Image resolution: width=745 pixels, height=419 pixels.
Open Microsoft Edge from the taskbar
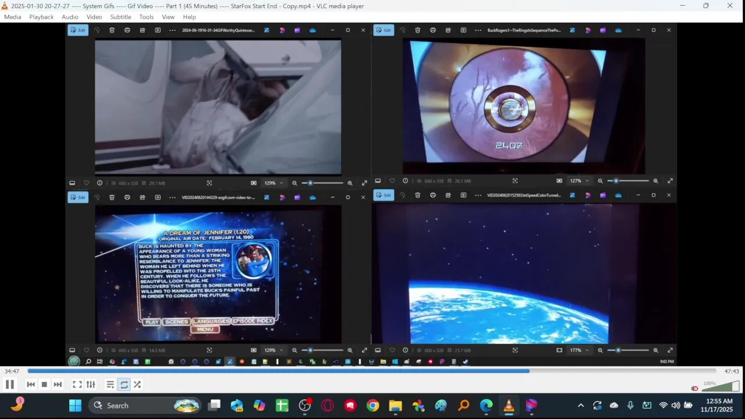tap(486, 406)
